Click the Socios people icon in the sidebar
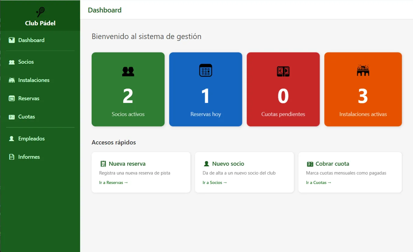 pyautogui.click(x=12, y=62)
